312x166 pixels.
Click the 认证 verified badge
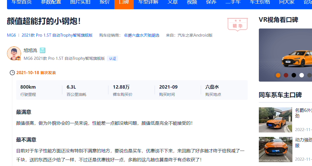tap(112, 59)
